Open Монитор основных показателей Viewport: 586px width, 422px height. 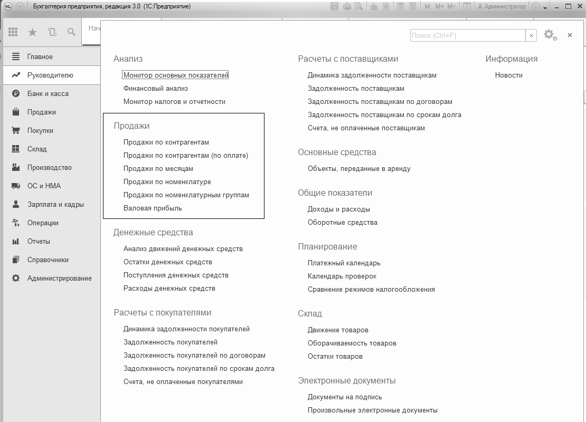[x=176, y=75]
